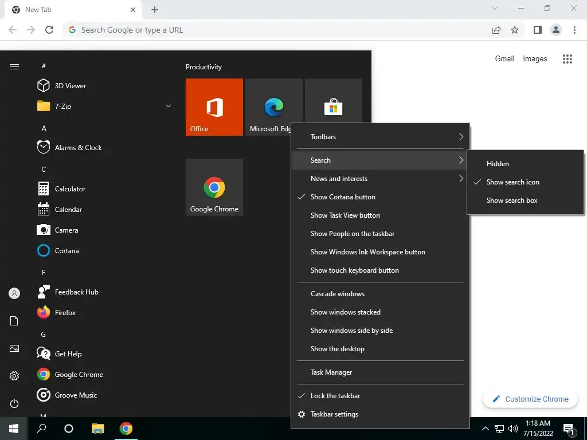The width and height of the screenshot is (587, 440).
Task: Expand the 7-Zip folder chevron
Action: [x=169, y=106]
